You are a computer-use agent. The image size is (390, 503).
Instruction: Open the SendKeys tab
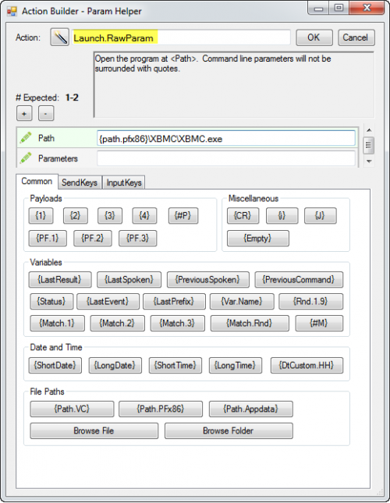(x=80, y=182)
